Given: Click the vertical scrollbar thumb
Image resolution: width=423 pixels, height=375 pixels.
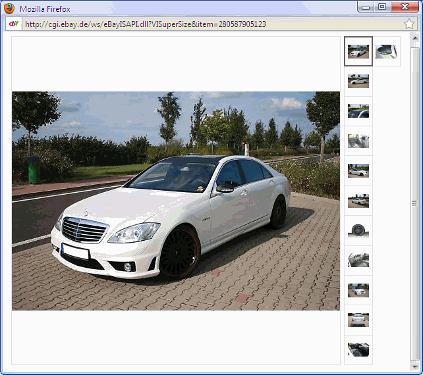Looking at the screenshot, I should pyautogui.click(x=415, y=203).
